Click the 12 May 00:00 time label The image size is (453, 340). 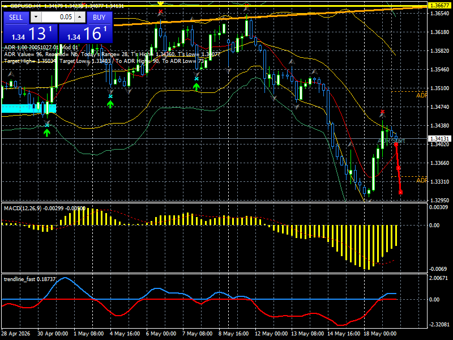coord(271,334)
